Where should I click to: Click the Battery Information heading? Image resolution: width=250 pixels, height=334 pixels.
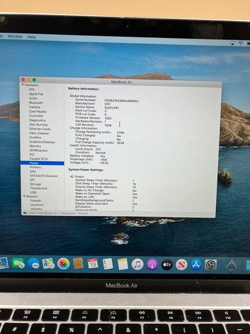[x=84, y=89]
